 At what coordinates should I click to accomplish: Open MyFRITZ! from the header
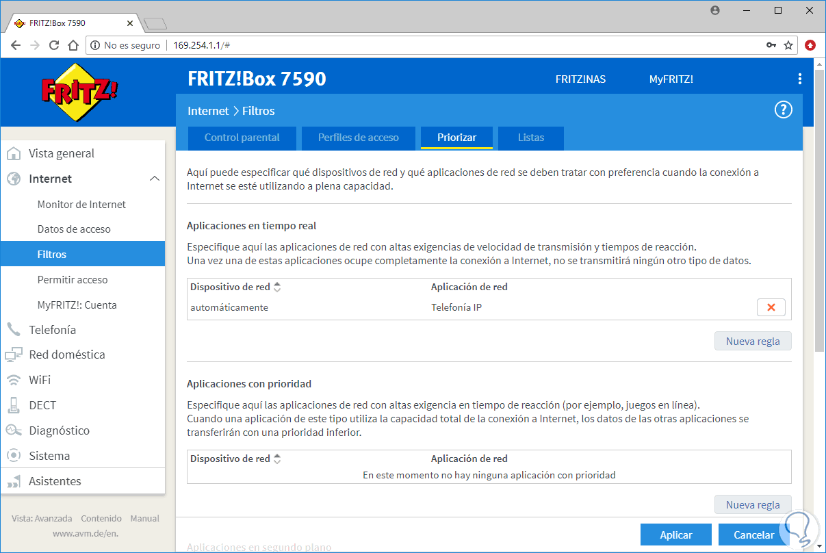point(671,79)
